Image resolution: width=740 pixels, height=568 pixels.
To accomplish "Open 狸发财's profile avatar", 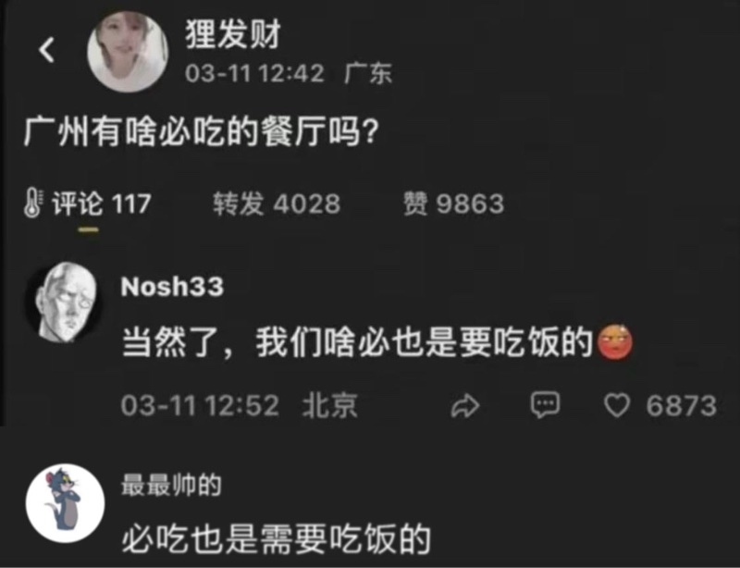I will pos(128,52).
